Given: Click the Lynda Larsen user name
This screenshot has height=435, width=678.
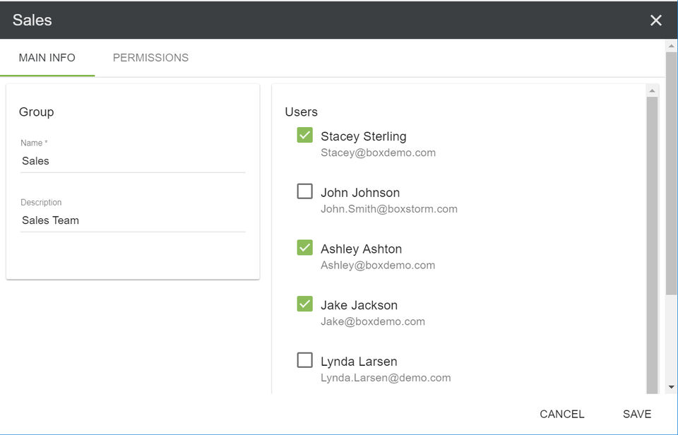Looking at the screenshot, I should click(x=359, y=362).
